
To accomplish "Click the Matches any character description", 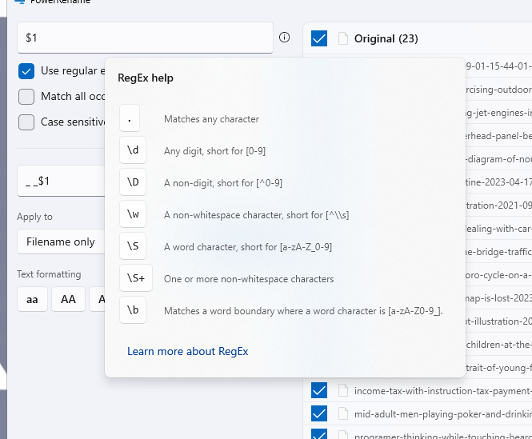I will click(211, 119).
